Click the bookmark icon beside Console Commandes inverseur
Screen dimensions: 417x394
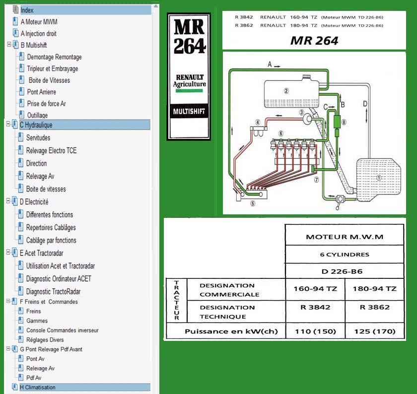[21, 330]
